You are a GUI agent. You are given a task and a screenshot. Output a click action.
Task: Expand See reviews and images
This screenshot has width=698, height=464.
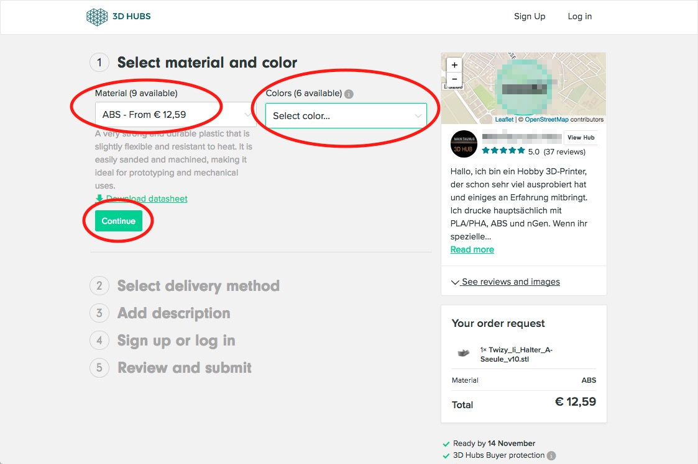point(505,282)
